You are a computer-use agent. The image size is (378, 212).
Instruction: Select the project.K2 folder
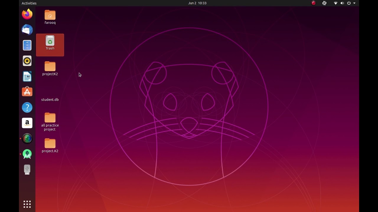(x=50, y=146)
